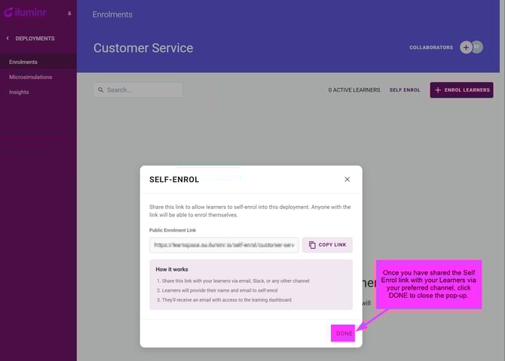The height and width of the screenshot is (361, 505).
Task: Click the add collaborator plus icon
Action: click(x=466, y=47)
